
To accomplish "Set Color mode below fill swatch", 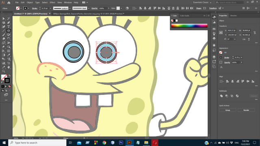I will click(x=3, y=86).
